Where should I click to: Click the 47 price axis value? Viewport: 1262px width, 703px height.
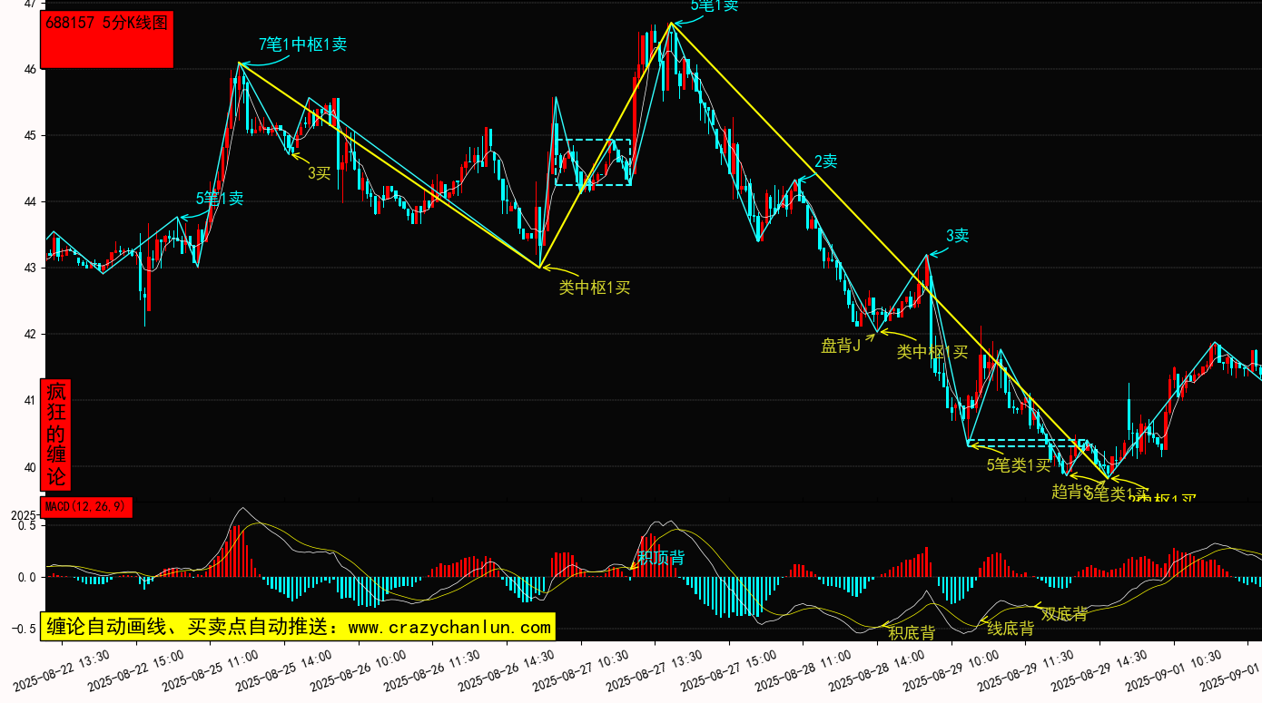[31, 4]
